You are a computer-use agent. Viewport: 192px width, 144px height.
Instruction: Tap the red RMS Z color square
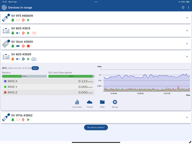5,93
